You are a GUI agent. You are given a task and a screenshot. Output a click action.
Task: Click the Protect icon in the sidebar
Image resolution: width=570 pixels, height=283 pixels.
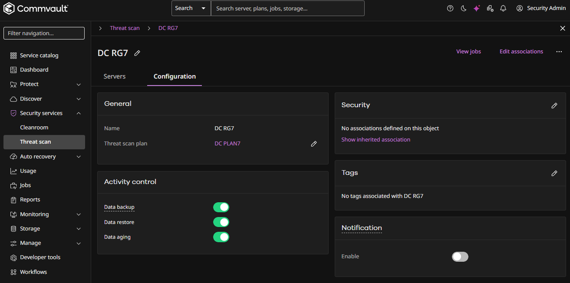pos(13,84)
